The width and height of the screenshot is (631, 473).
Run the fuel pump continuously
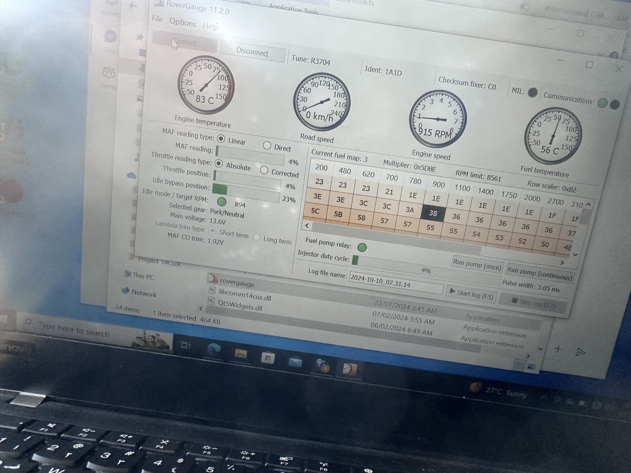click(x=539, y=272)
